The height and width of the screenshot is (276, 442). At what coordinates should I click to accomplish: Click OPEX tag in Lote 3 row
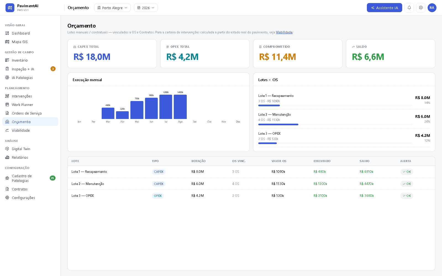click(x=158, y=196)
